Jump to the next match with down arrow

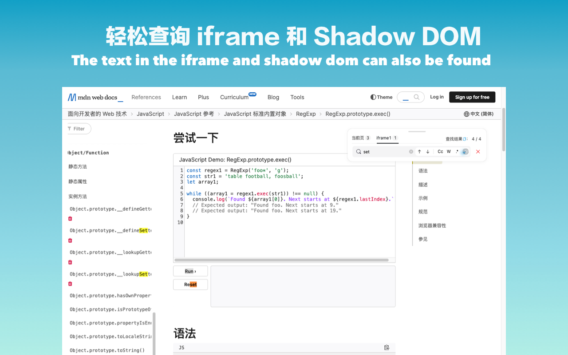(428, 152)
